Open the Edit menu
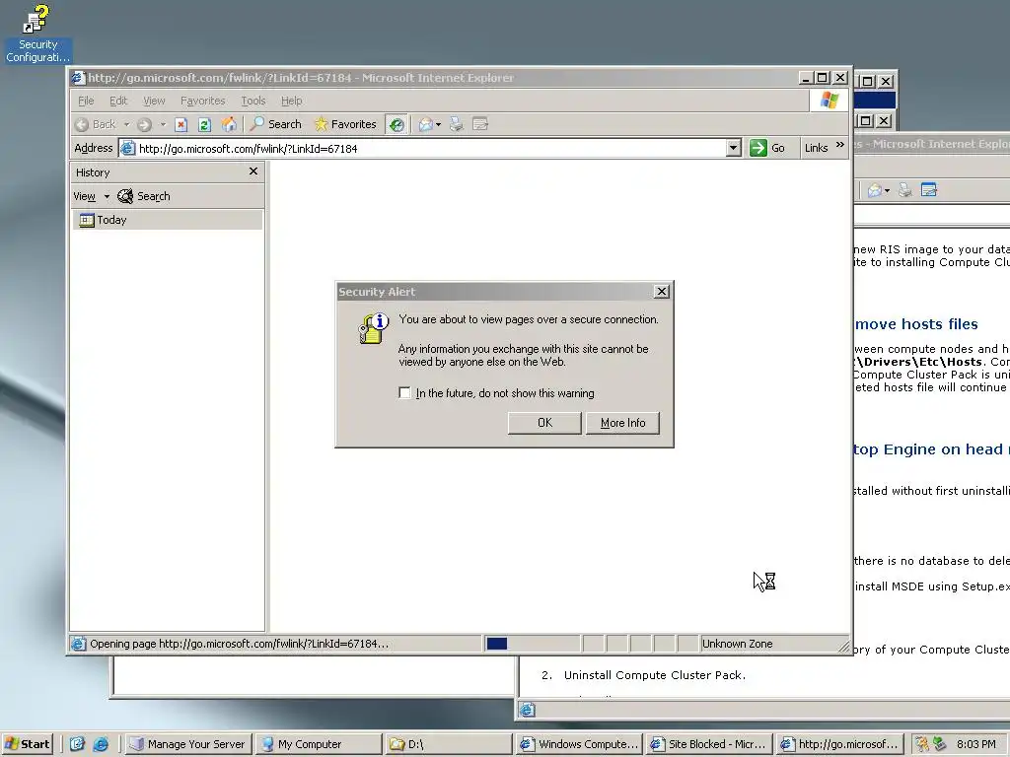 (x=118, y=101)
